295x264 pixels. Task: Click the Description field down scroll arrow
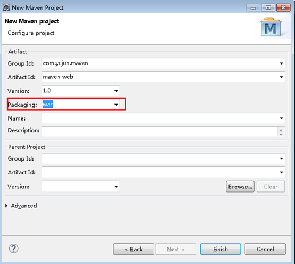[x=281, y=134]
